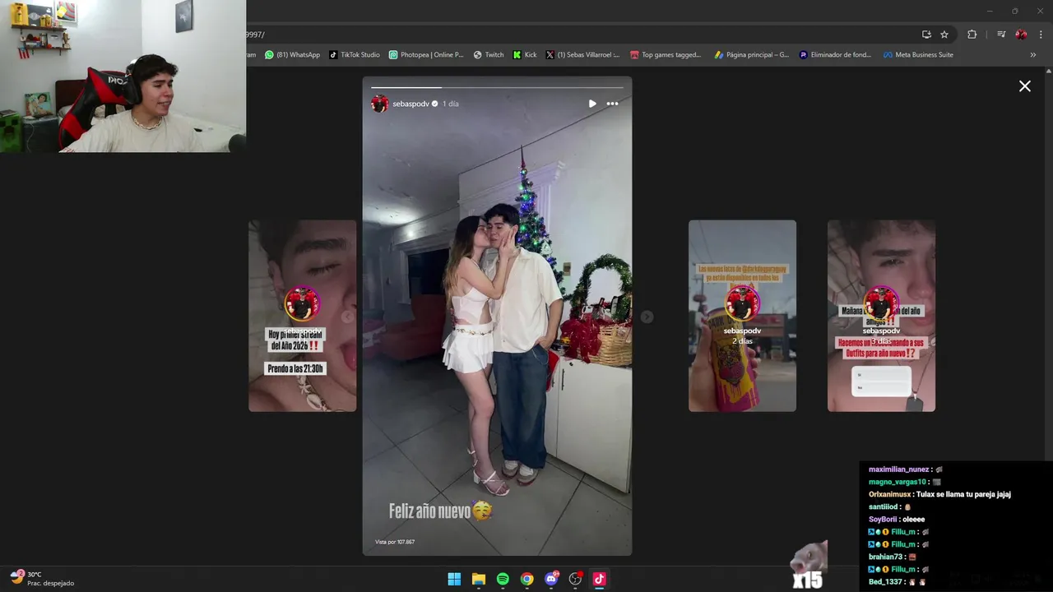Click the maximilian_nunez chat username
This screenshot has width=1053, height=592.
898,469
